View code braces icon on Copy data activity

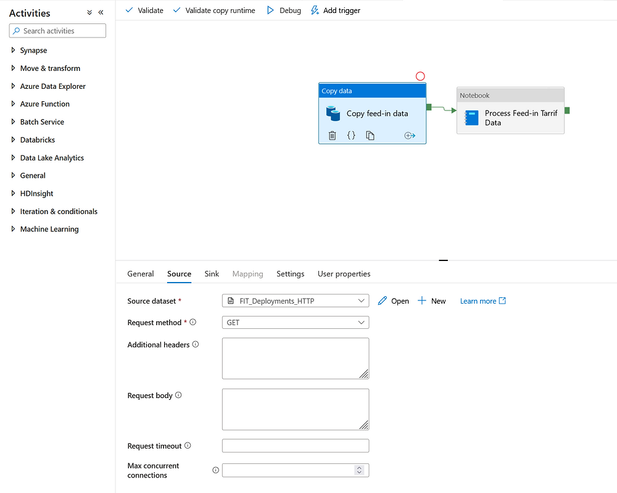351,135
